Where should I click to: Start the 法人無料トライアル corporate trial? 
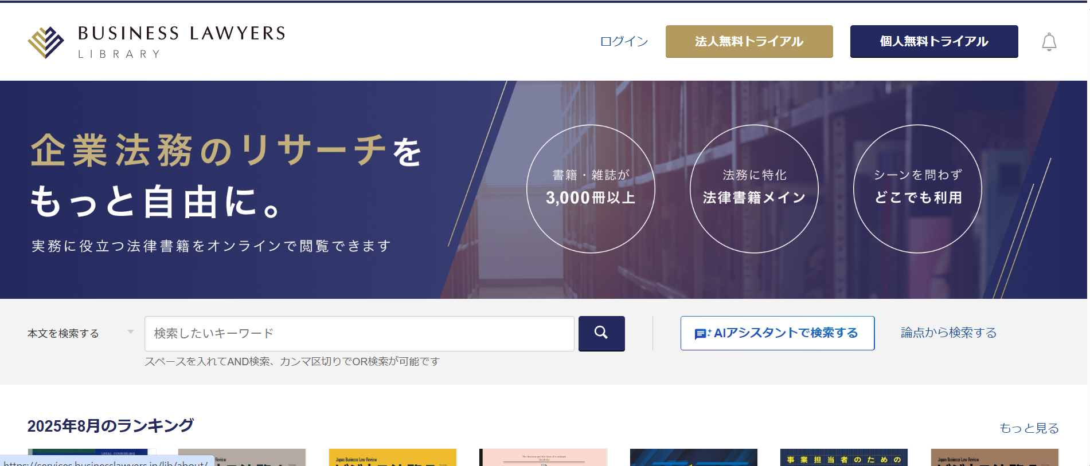[749, 41]
